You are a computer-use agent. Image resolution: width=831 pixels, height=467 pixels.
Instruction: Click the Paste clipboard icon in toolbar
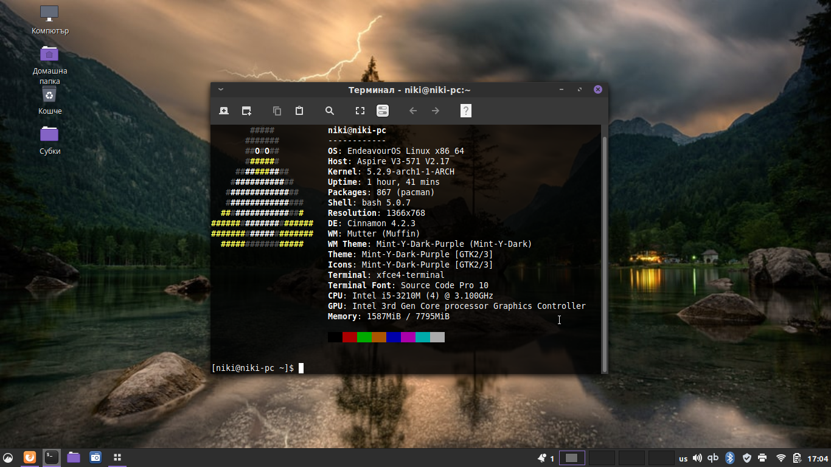299,111
